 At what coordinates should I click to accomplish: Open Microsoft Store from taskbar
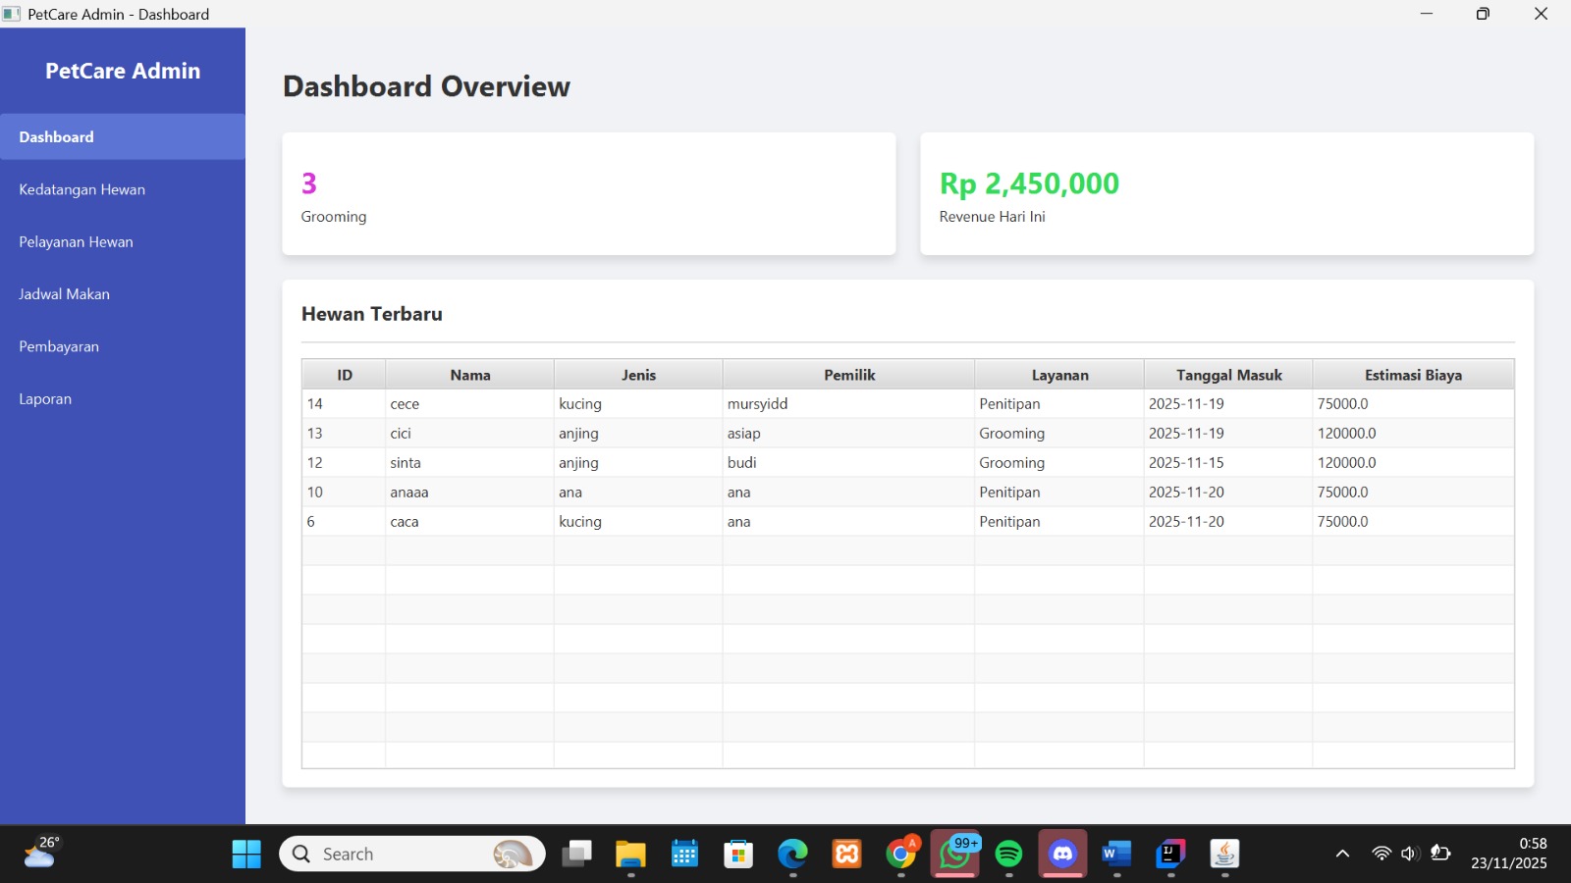(x=738, y=855)
